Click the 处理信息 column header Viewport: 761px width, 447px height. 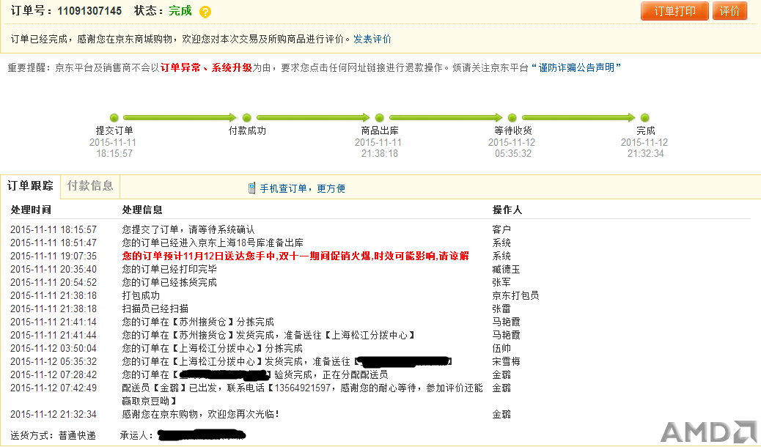[142, 210]
